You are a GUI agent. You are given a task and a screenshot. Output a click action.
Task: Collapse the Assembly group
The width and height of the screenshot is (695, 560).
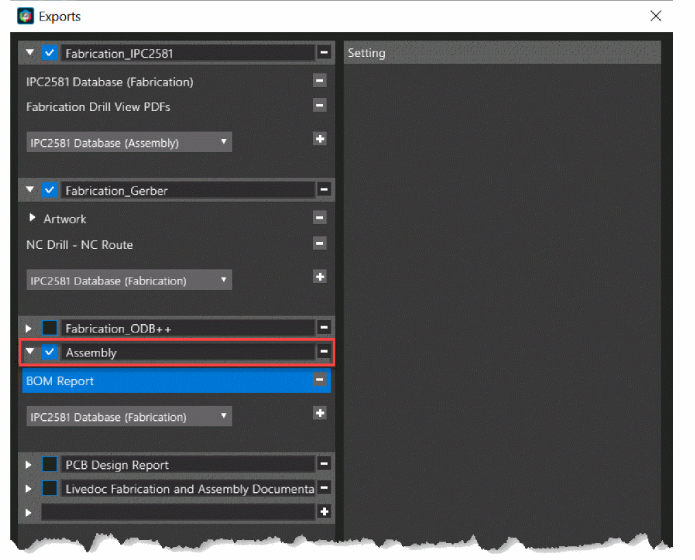[x=30, y=352]
